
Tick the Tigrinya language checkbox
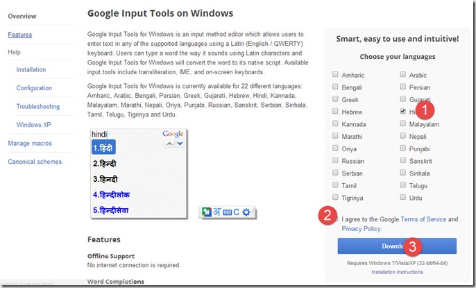pyautogui.click(x=335, y=197)
